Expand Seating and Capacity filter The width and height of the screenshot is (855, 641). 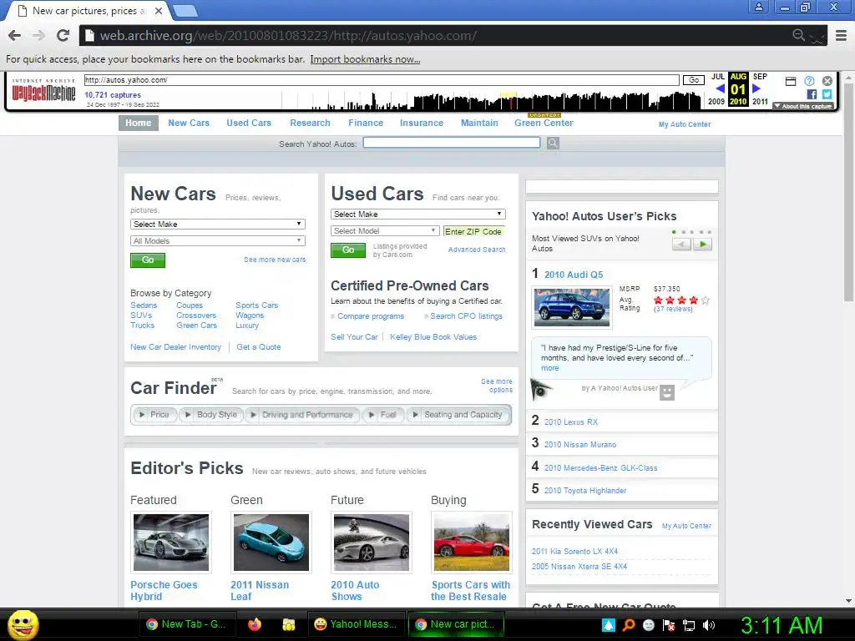click(458, 415)
